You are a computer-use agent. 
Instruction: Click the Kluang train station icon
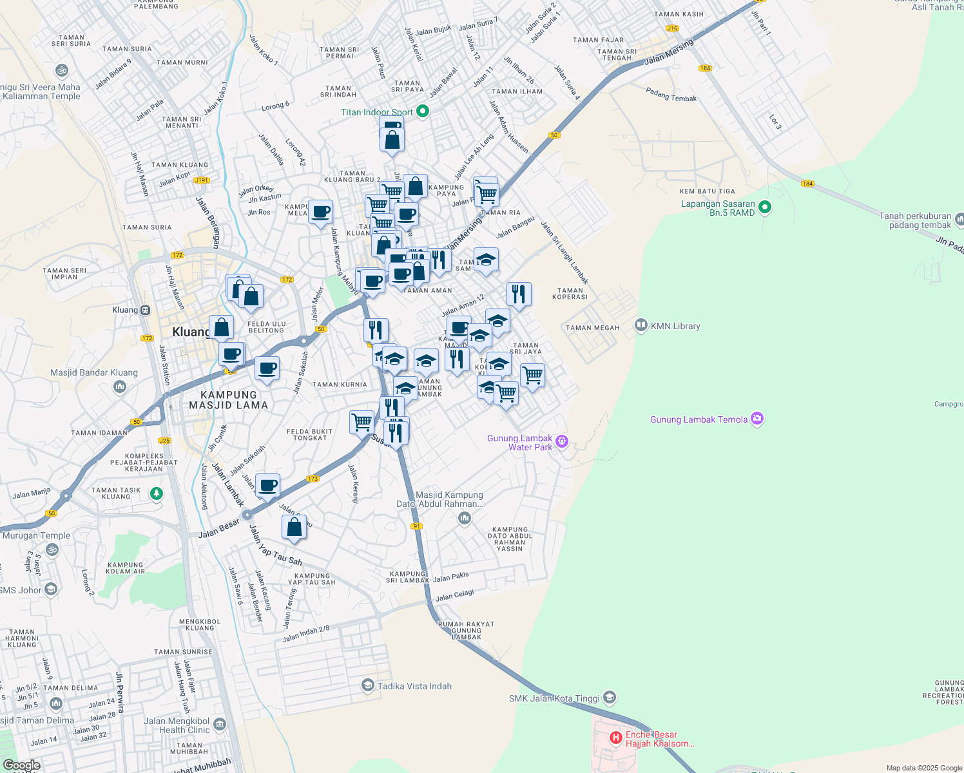coord(146,310)
